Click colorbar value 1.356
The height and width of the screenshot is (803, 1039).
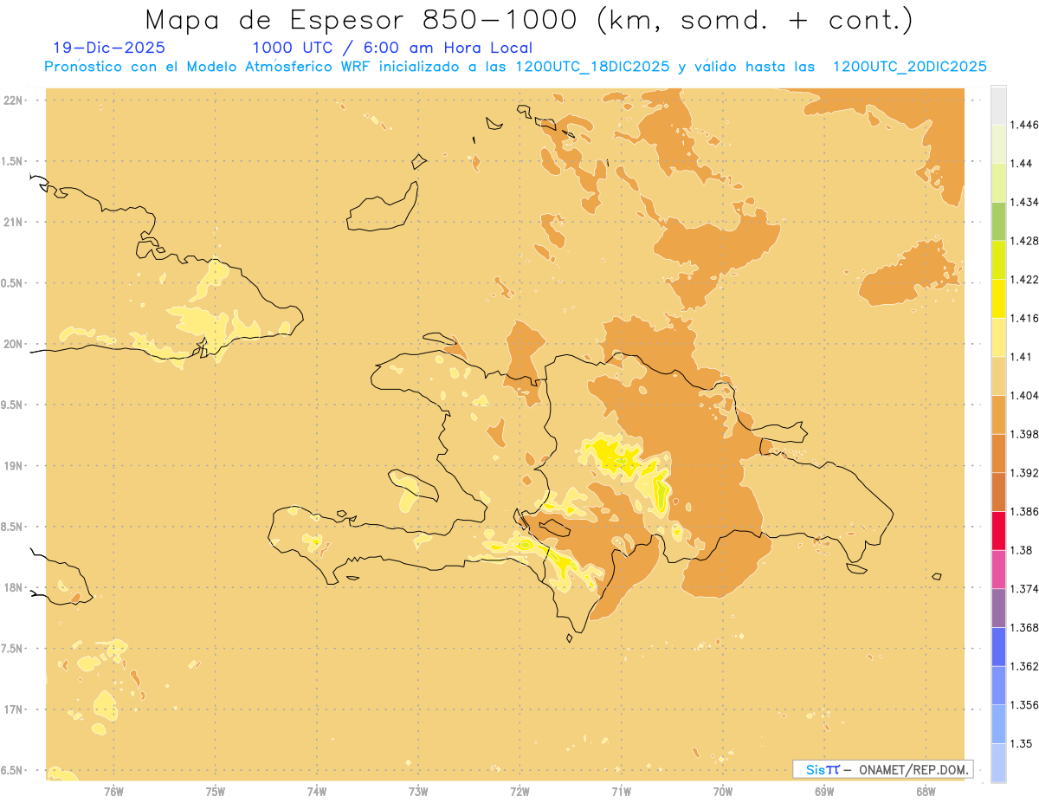tap(1024, 705)
